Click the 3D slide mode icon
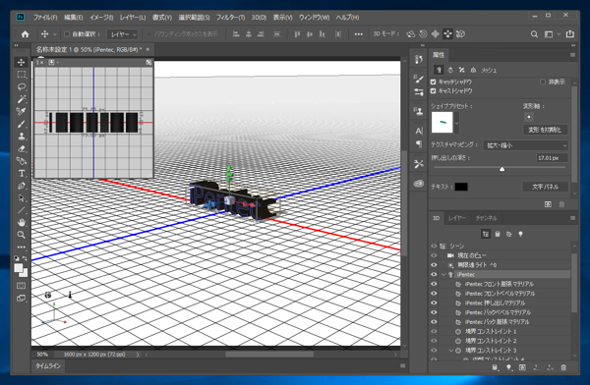Image resolution: width=590 pixels, height=385 pixels. (x=447, y=34)
